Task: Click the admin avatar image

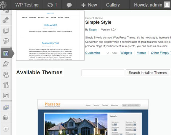Action: [167, 5]
